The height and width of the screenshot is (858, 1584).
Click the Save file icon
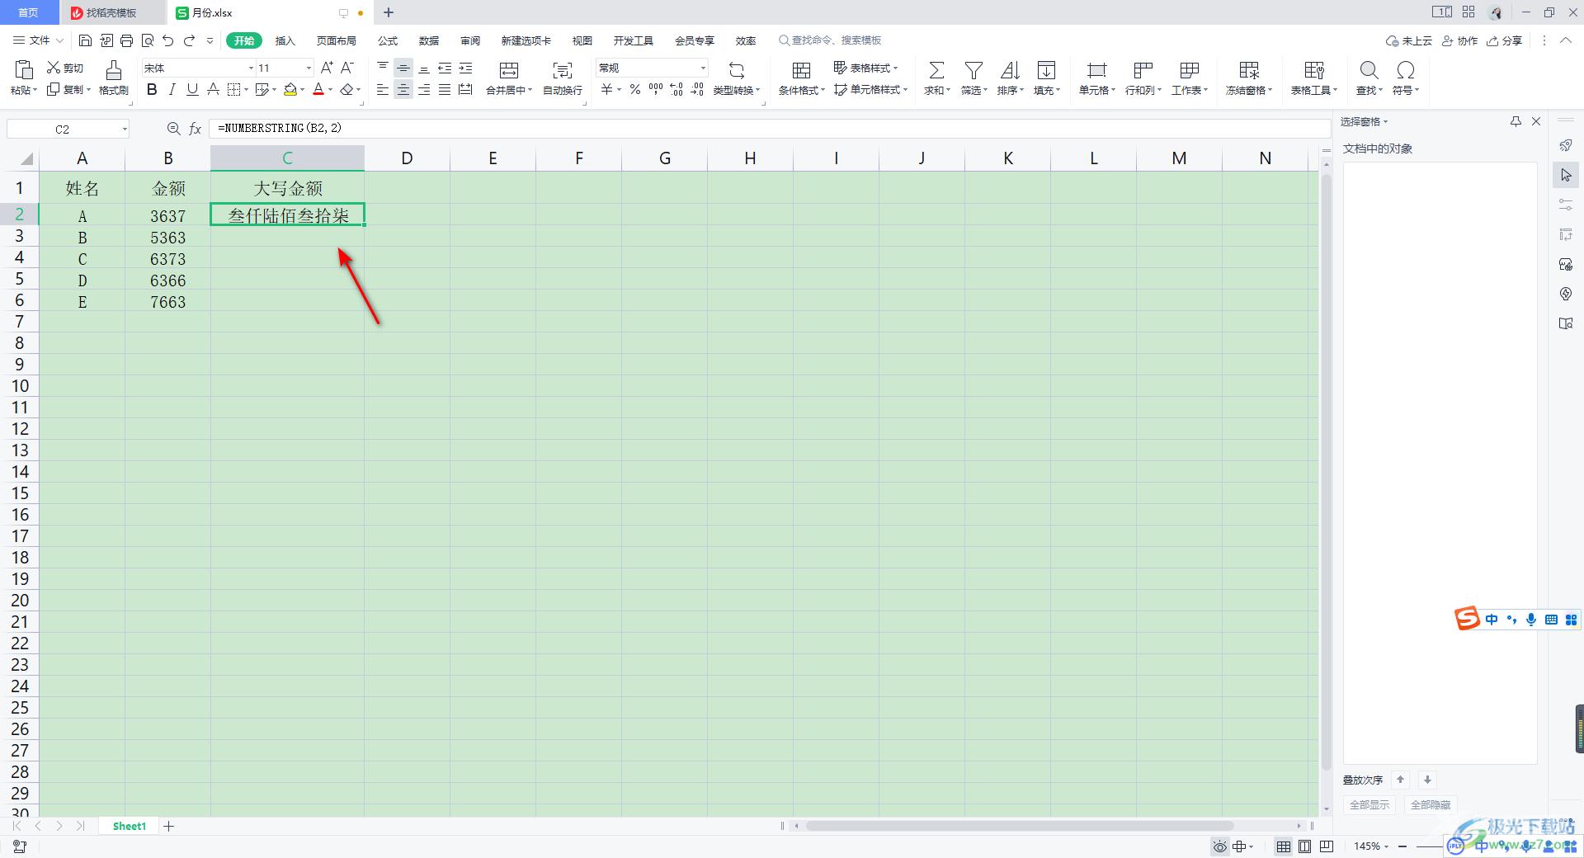coord(85,40)
